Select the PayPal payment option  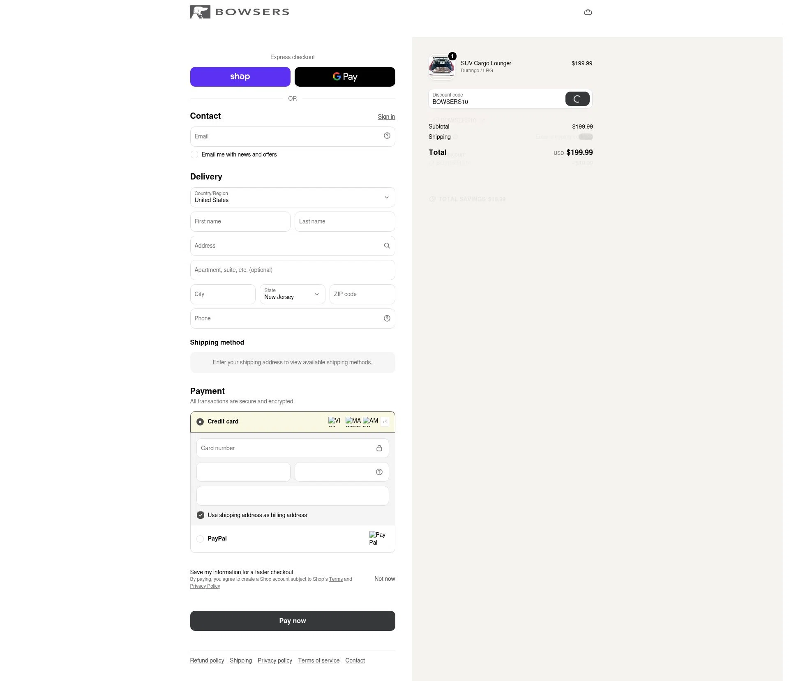pyautogui.click(x=200, y=539)
